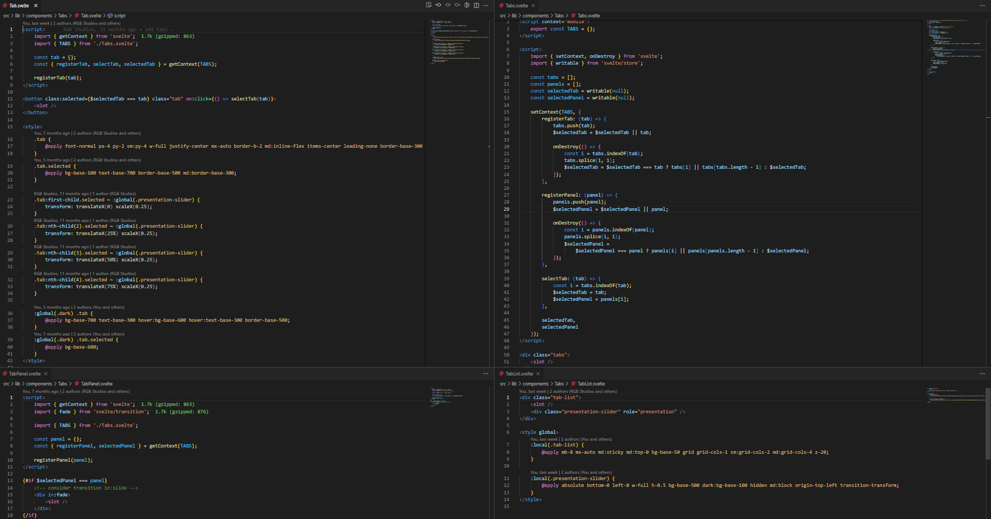Screen dimensions: 991x519
Task: Close the Tab.svelte editor tab
Action: 36,5
